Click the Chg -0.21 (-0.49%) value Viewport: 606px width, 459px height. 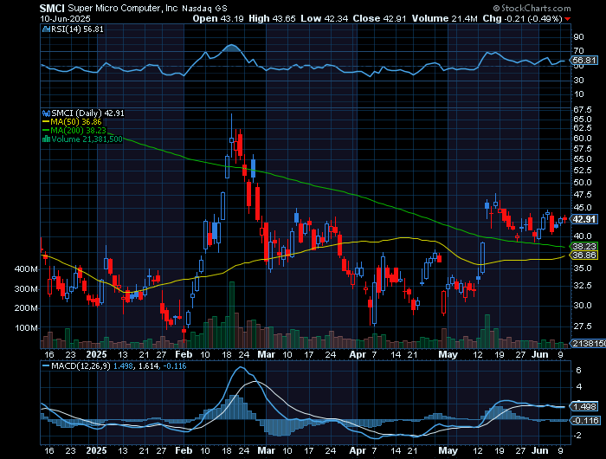coord(522,18)
